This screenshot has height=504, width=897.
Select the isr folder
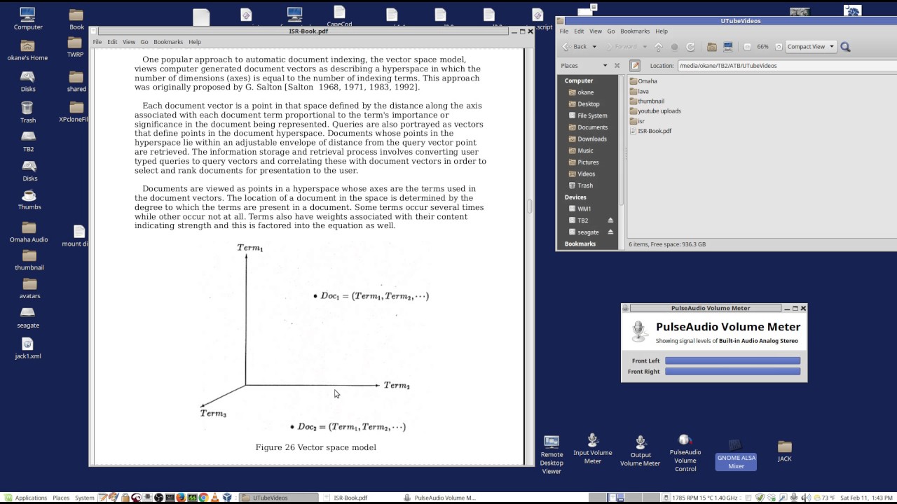tap(637, 121)
